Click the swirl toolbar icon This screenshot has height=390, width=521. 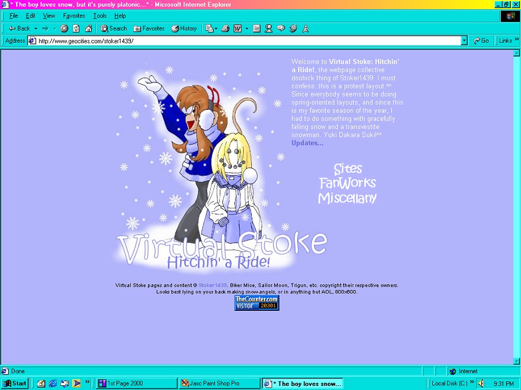[293, 28]
